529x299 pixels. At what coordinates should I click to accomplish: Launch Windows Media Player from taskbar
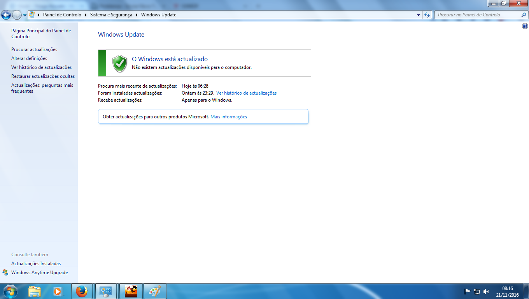(x=58, y=291)
